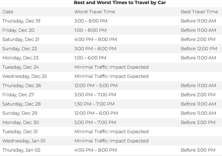
Task: Click the table title 'Best and Worst Times to Travel by Car'
Action: pyautogui.click(x=120, y=3)
